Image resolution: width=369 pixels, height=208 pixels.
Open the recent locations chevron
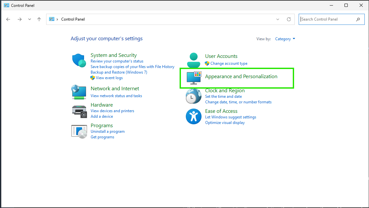[x=30, y=19]
